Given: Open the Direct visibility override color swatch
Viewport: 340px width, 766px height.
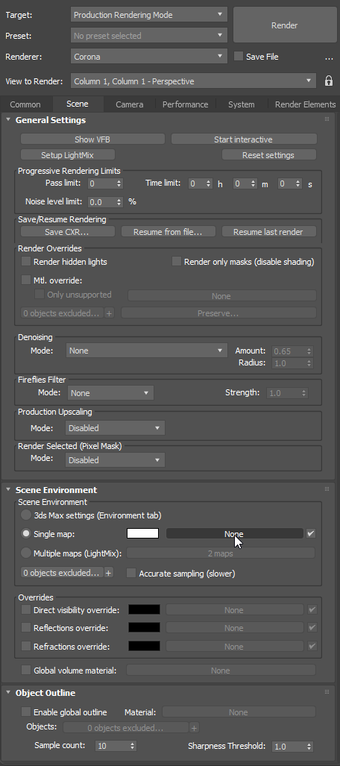Looking at the screenshot, I should coord(144,609).
